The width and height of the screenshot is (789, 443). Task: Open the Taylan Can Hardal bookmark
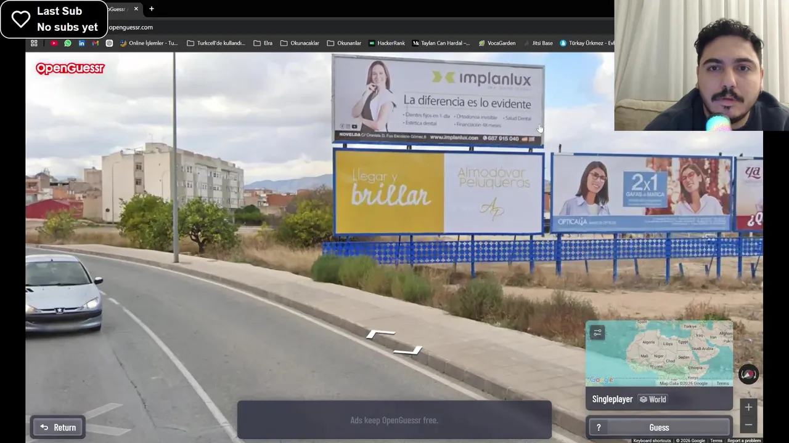click(x=441, y=43)
